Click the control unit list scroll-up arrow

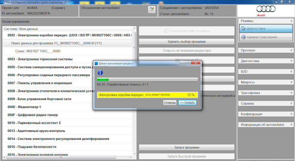[x=135, y=28]
